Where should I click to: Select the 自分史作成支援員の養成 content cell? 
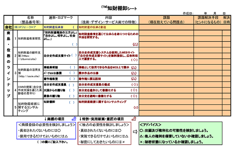tap(109, 85)
